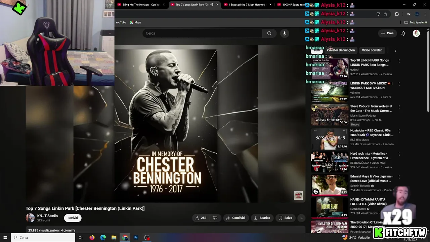Open the Maps bookmark
The height and width of the screenshot is (242, 430).
click(x=135, y=23)
